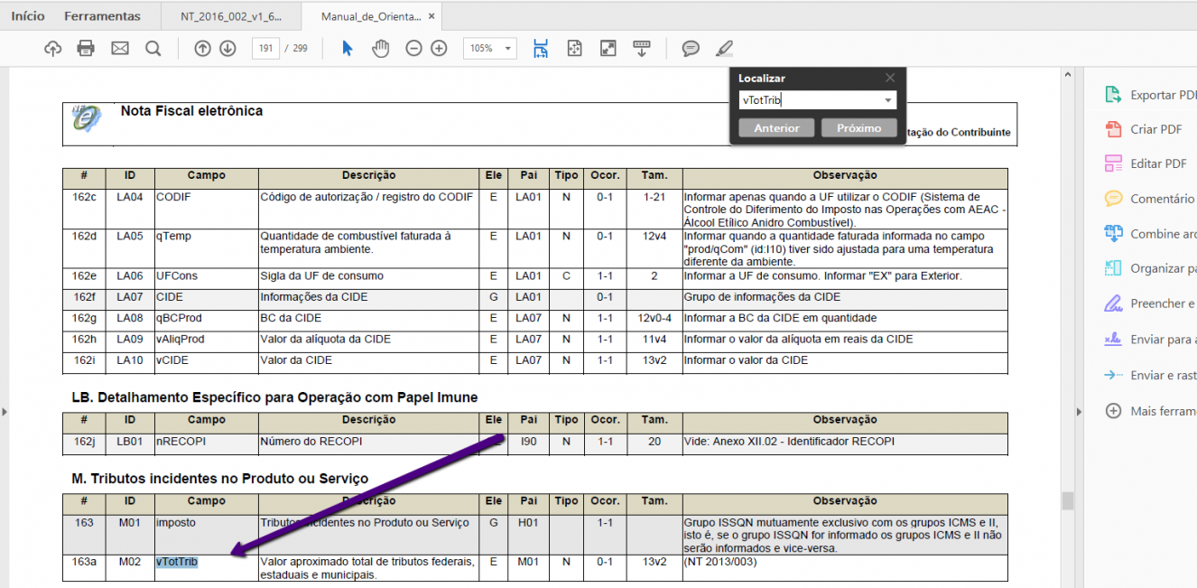Click the Anterior search button
Screen dimensions: 1197x588
coord(776,128)
